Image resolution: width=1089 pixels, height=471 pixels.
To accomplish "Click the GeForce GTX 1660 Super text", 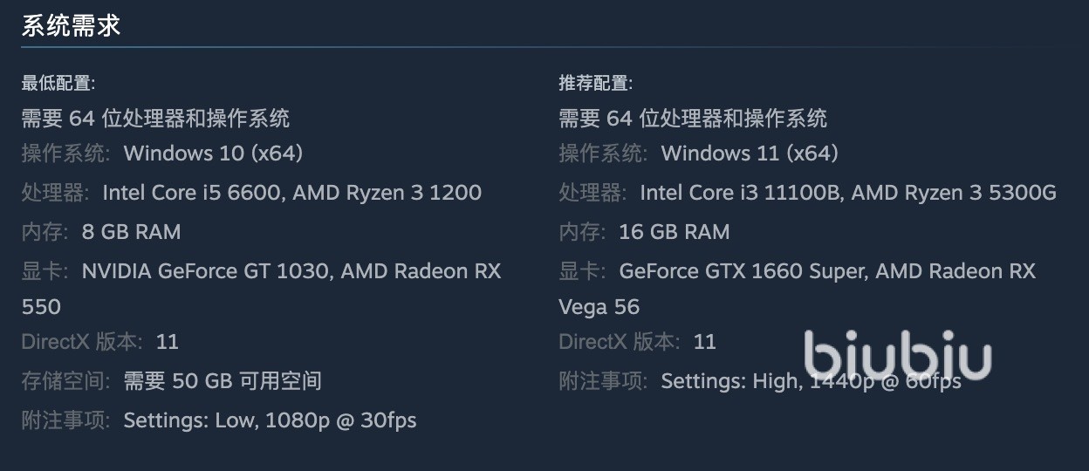I will coord(742,271).
